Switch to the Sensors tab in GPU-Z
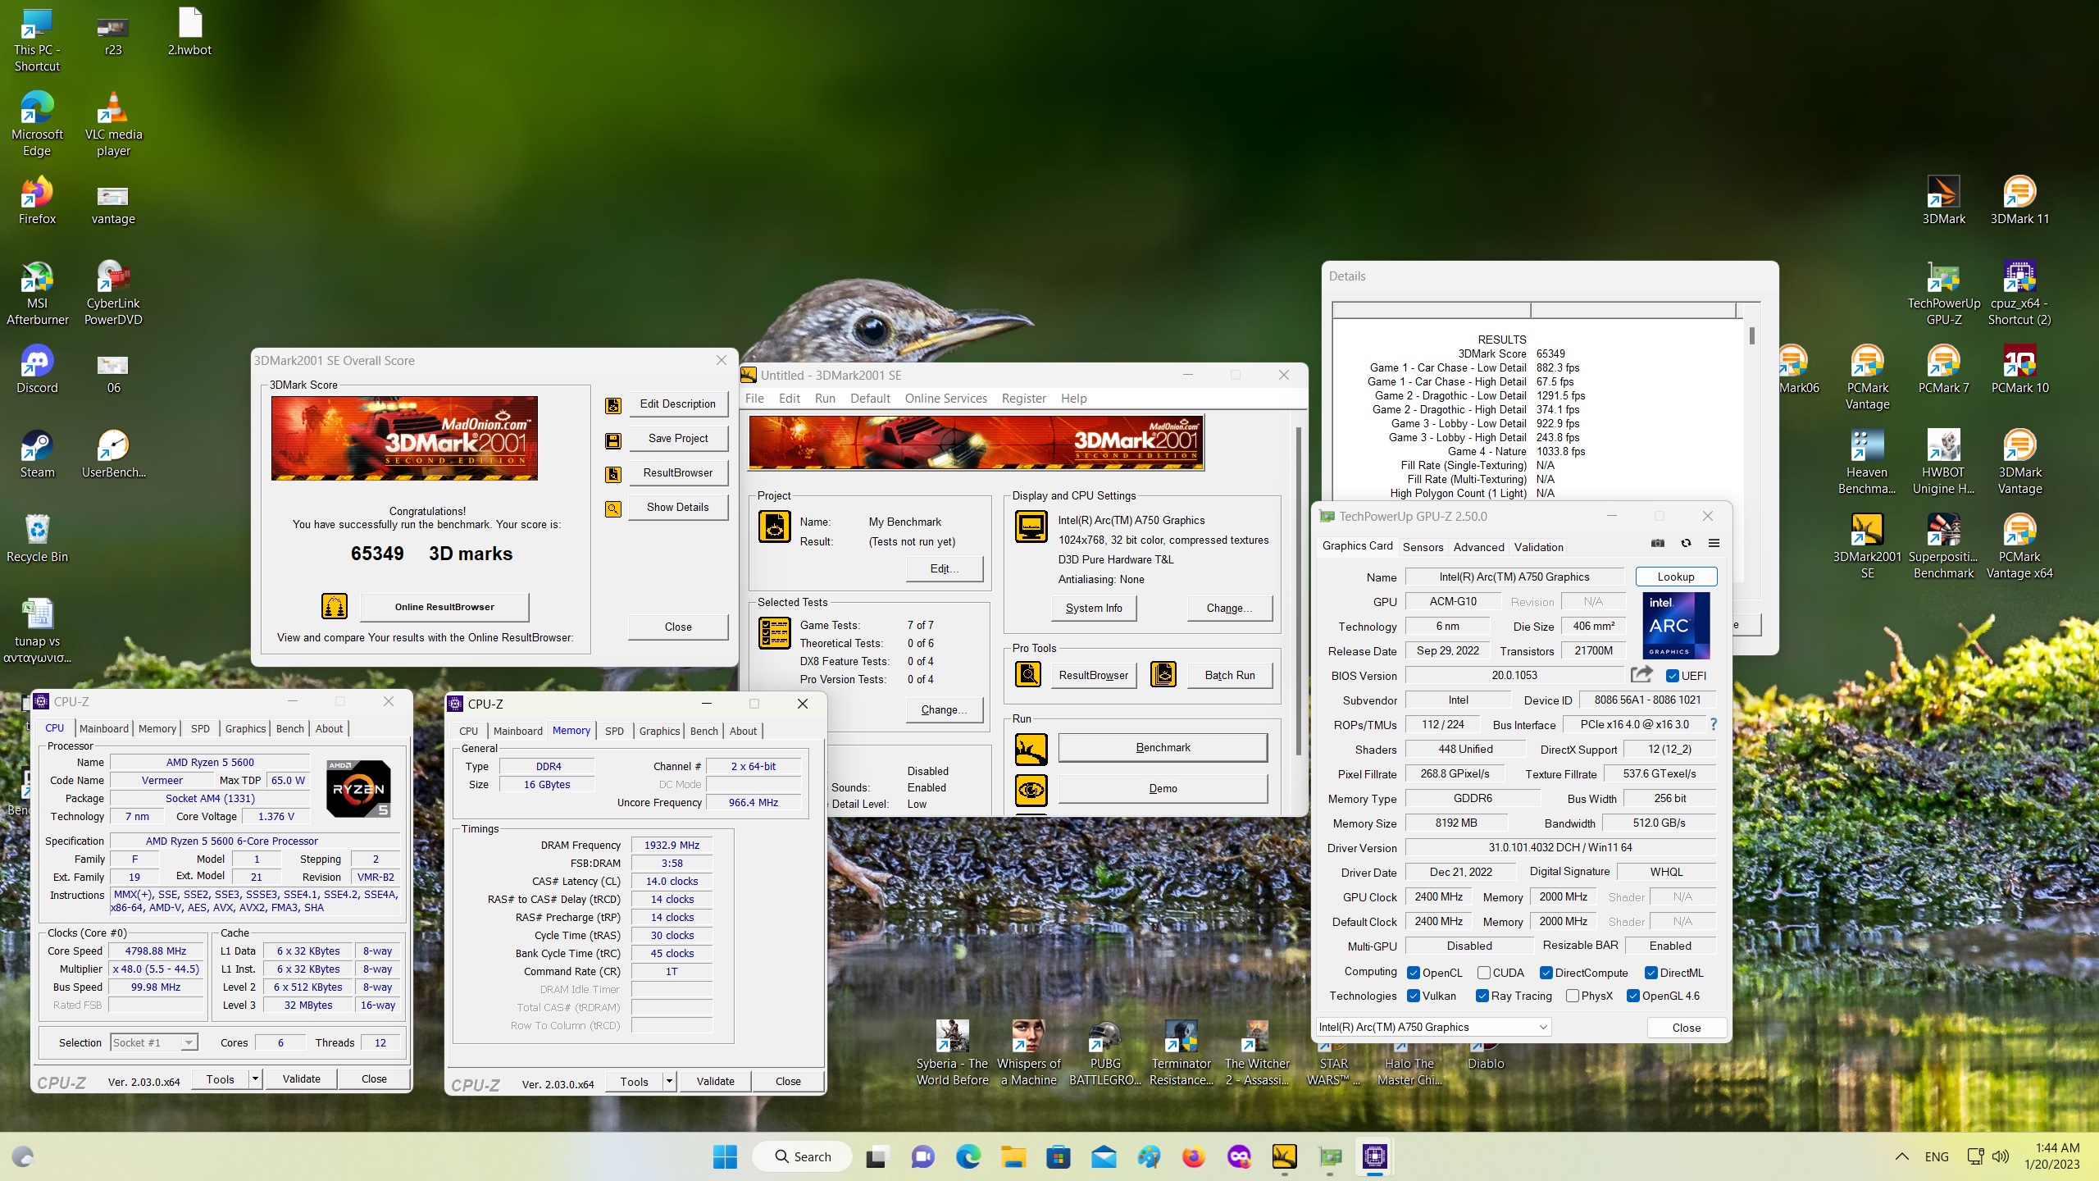 (x=1423, y=547)
